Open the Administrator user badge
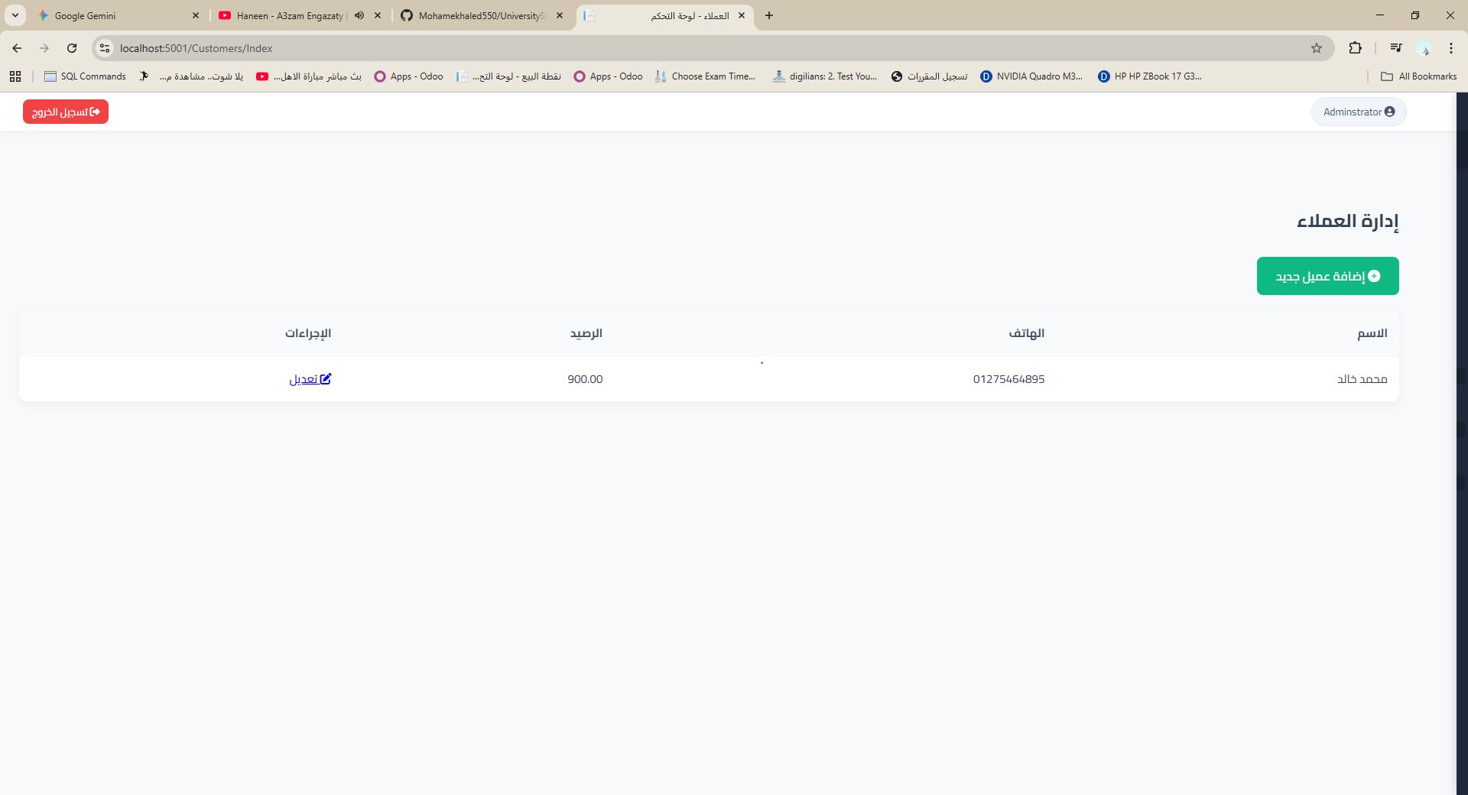Screen dimensions: 1468x795 point(1359,112)
